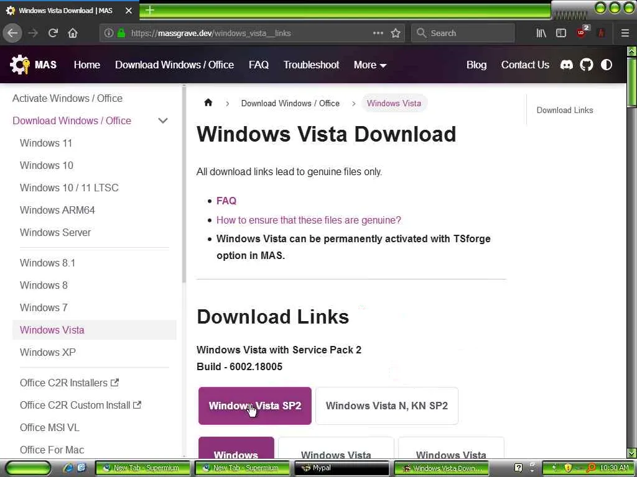This screenshot has height=477, width=637.
Task: Open the uBlock Origin extension icon
Action: tap(582, 32)
